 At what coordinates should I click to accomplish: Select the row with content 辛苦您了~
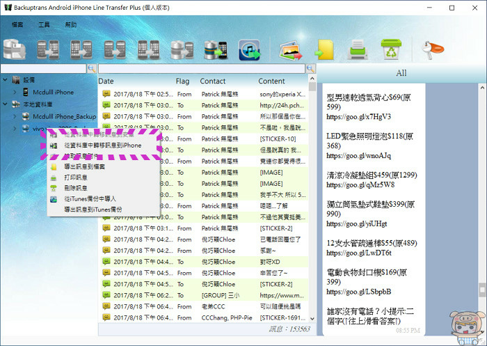click(x=205, y=273)
